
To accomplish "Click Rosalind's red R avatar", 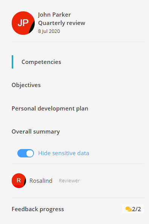I will (x=19, y=181).
